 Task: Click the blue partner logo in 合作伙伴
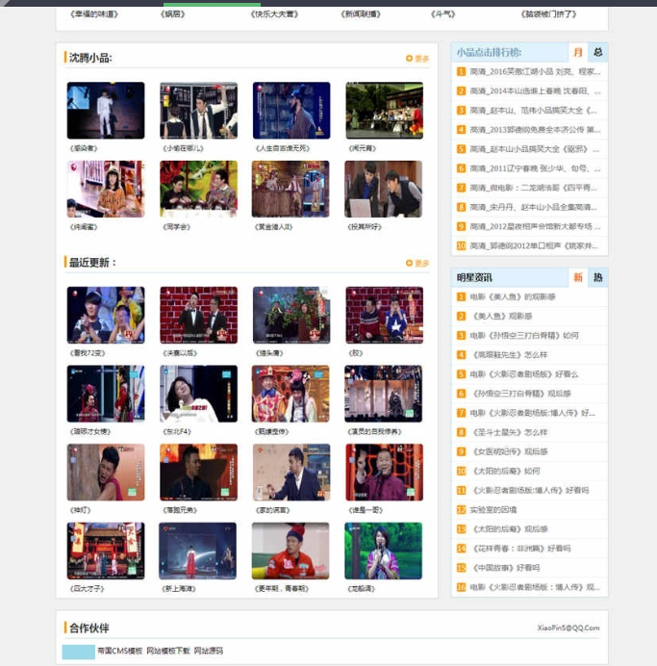pyautogui.click(x=79, y=652)
